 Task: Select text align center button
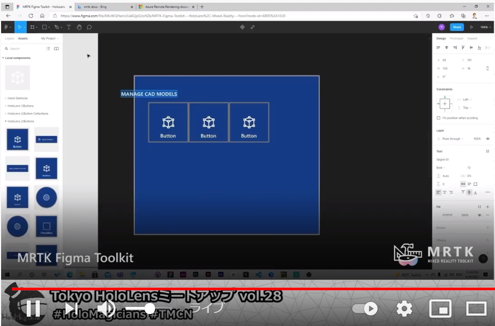[445, 192]
